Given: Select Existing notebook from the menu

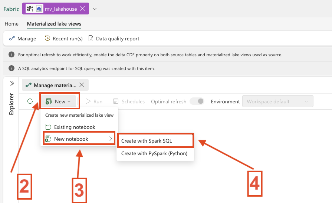Looking at the screenshot, I should [74, 127].
